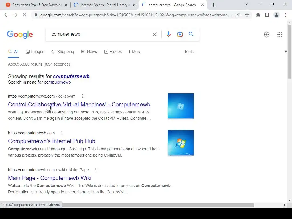Viewport: 292px width, 219px height.
Task: Click the forward navigation arrow
Action: [x=15, y=15]
